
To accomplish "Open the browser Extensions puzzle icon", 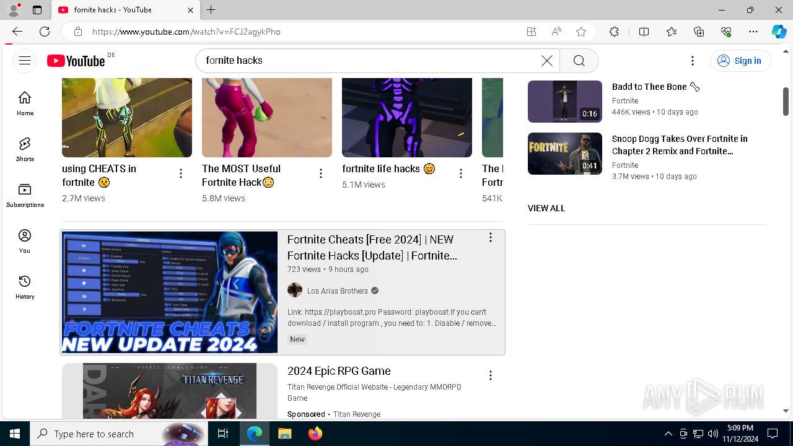I will pos(614,32).
